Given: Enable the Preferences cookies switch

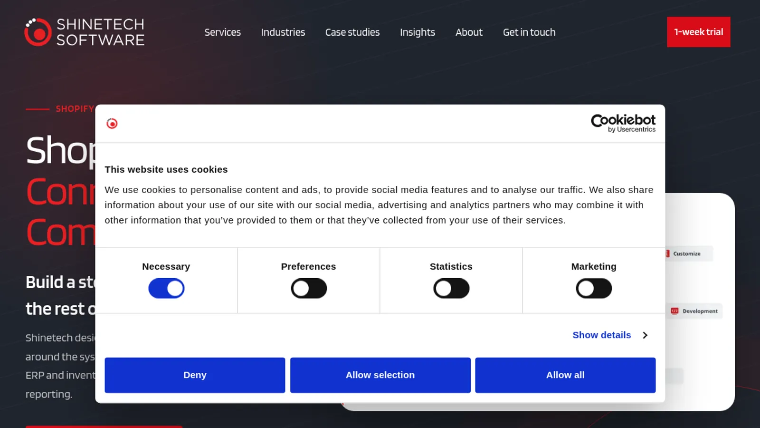Looking at the screenshot, I should pyautogui.click(x=309, y=288).
